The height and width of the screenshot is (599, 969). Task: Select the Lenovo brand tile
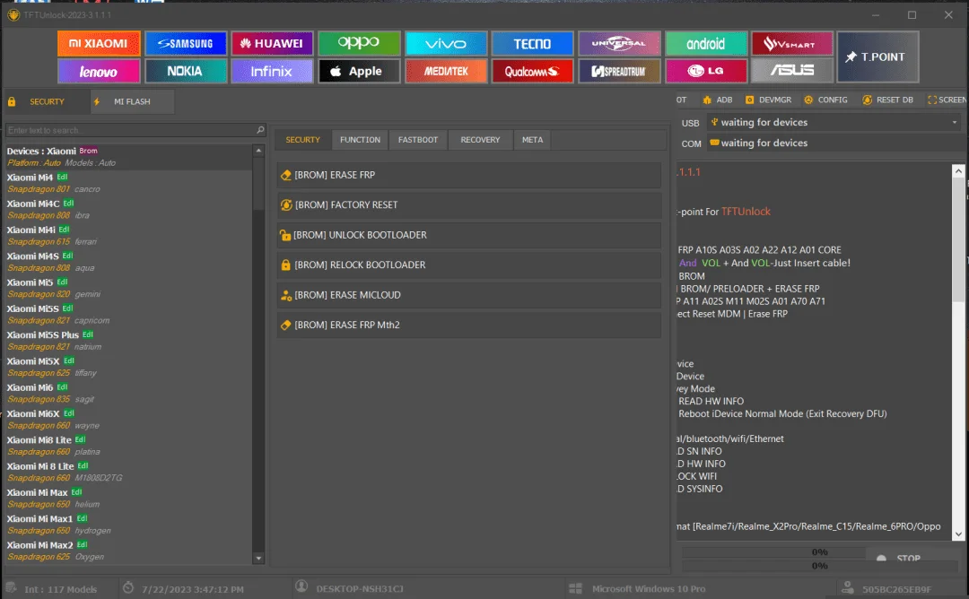pyautogui.click(x=99, y=71)
